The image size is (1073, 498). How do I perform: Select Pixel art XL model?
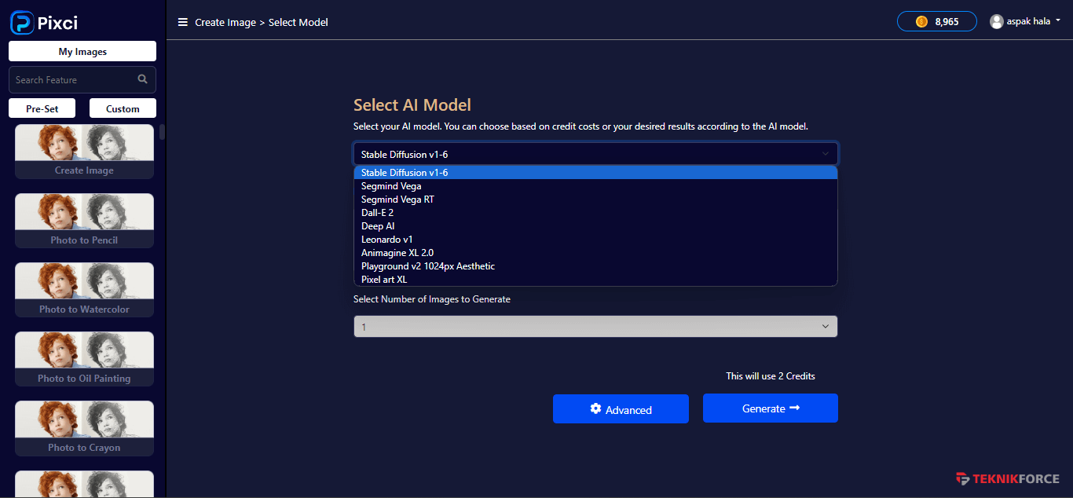click(x=595, y=280)
